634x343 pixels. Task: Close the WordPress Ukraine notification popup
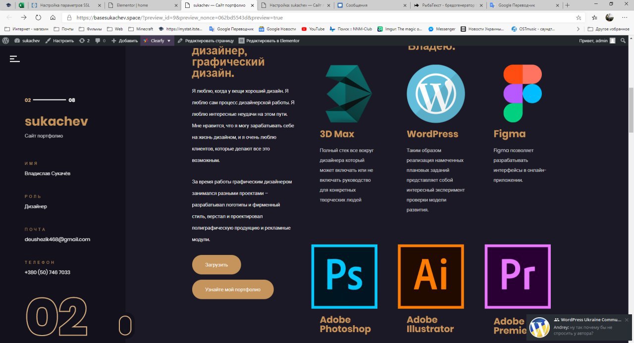pyautogui.click(x=627, y=320)
